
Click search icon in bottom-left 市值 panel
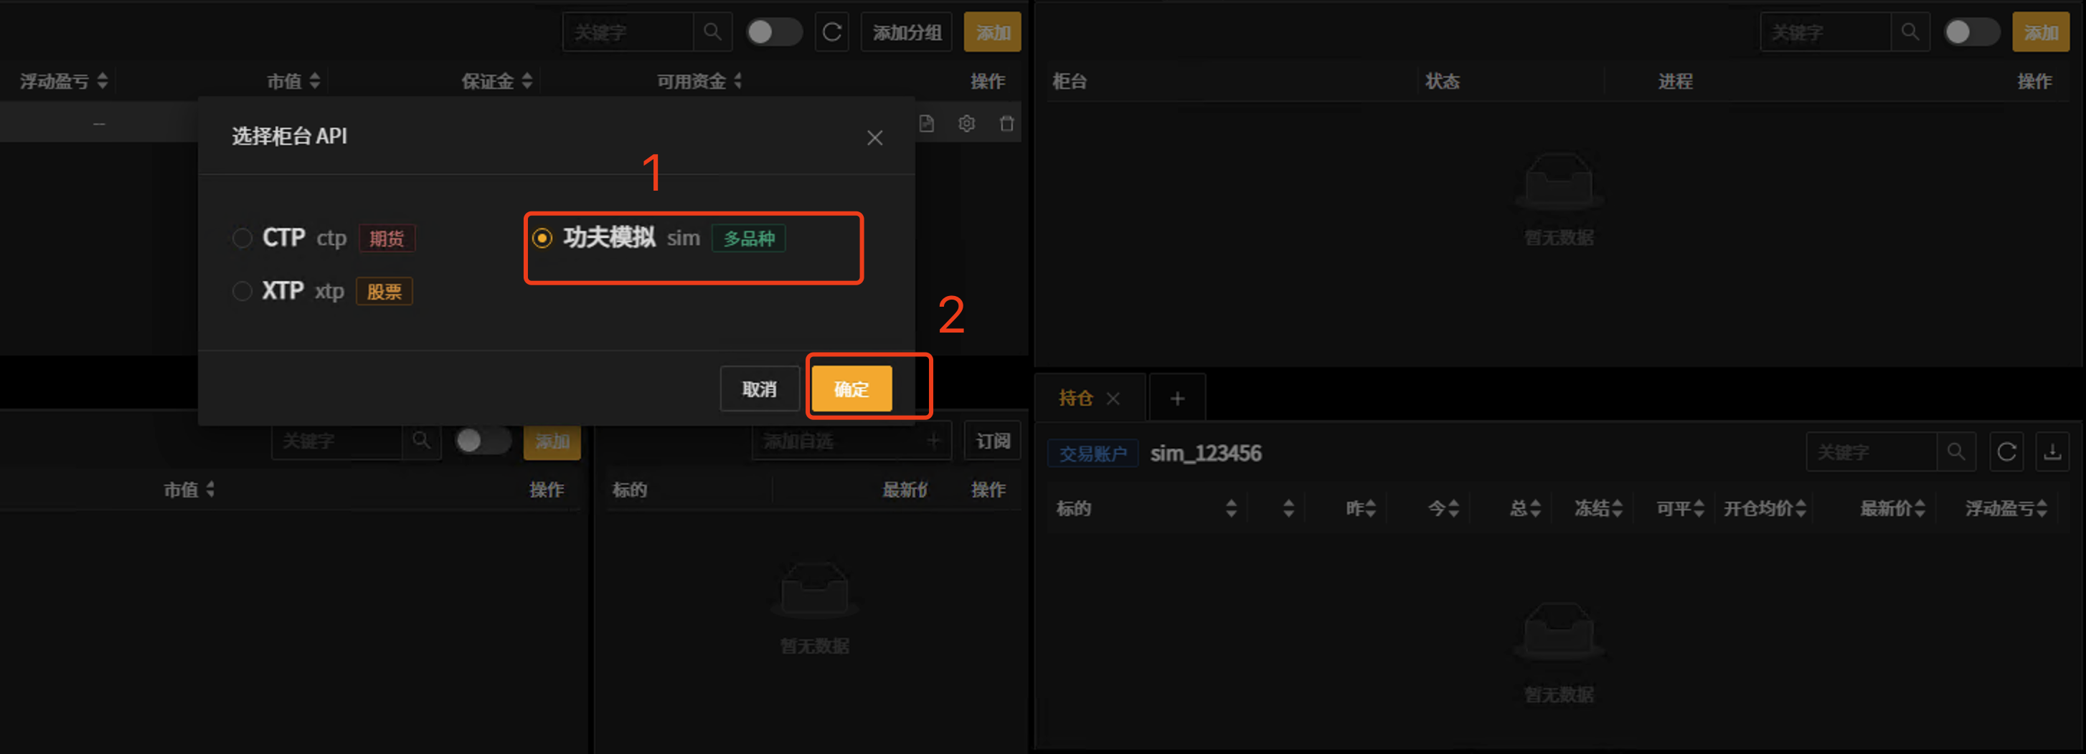tap(421, 441)
